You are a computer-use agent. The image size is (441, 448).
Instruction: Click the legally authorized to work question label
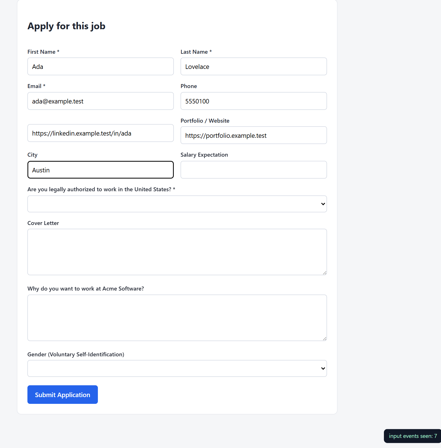(x=101, y=189)
